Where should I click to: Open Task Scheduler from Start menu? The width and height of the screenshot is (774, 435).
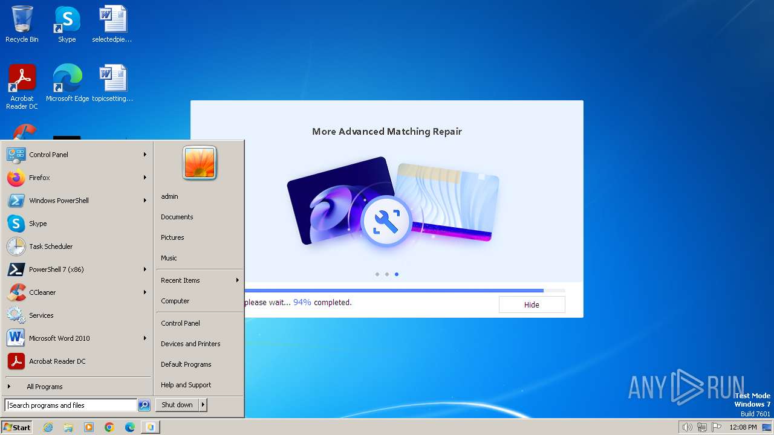77,246
